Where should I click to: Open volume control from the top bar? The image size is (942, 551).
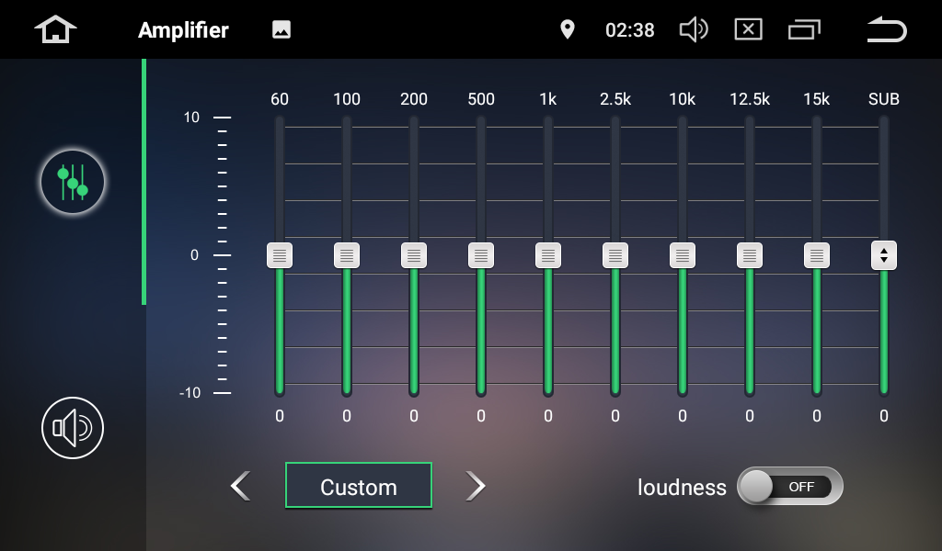[x=693, y=29]
